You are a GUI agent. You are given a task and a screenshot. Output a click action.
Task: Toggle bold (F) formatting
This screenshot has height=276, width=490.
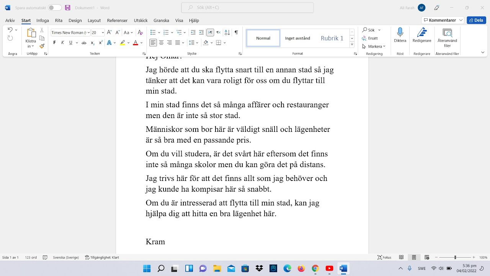point(54,43)
